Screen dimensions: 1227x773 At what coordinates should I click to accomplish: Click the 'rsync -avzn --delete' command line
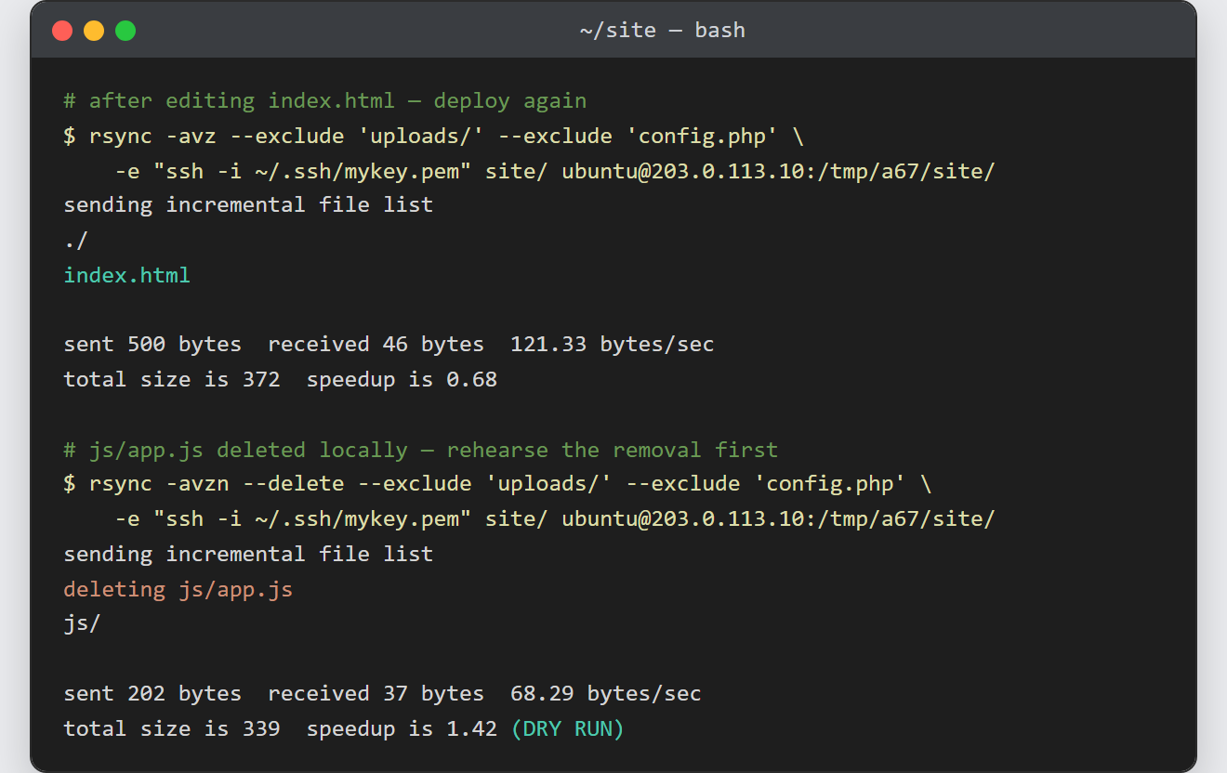click(497, 484)
